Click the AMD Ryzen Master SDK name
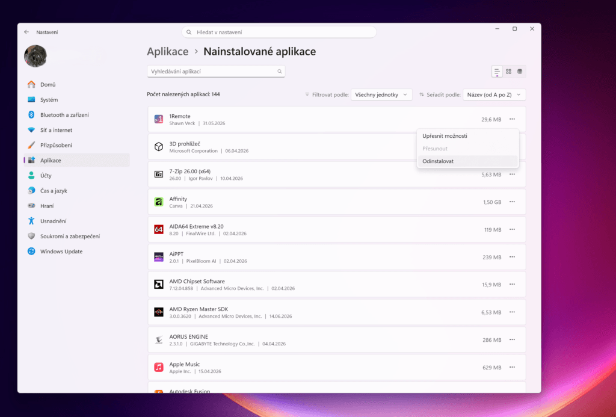This screenshot has width=616, height=417. tap(199, 309)
